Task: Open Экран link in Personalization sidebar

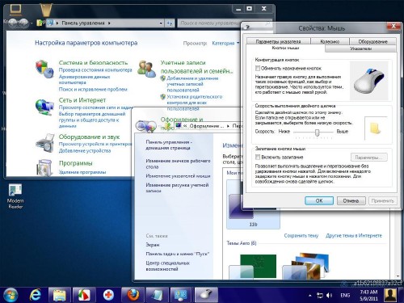Action: click(153, 245)
